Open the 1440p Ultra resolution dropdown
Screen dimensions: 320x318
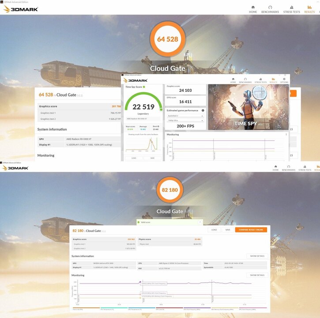[x=185, y=121]
